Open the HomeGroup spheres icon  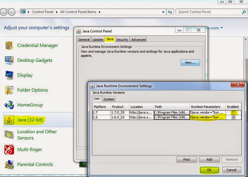click(x=9, y=105)
